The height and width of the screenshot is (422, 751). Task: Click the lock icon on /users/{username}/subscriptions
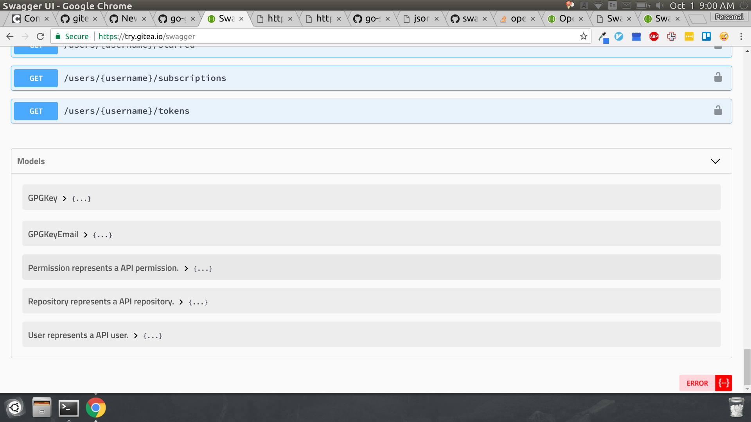[x=718, y=77]
